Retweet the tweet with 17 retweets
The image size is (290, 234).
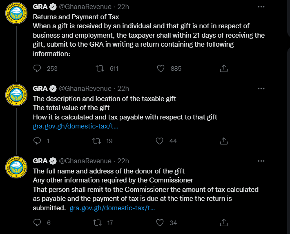click(98, 223)
